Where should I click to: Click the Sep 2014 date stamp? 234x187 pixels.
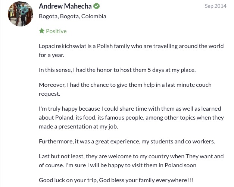point(215,6)
